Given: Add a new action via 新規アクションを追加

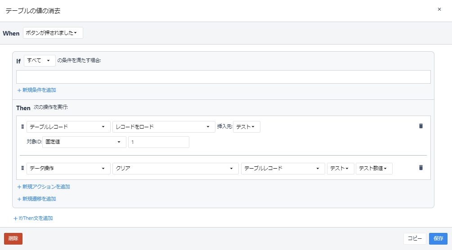Looking at the screenshot, I should [x=44, y=187].
